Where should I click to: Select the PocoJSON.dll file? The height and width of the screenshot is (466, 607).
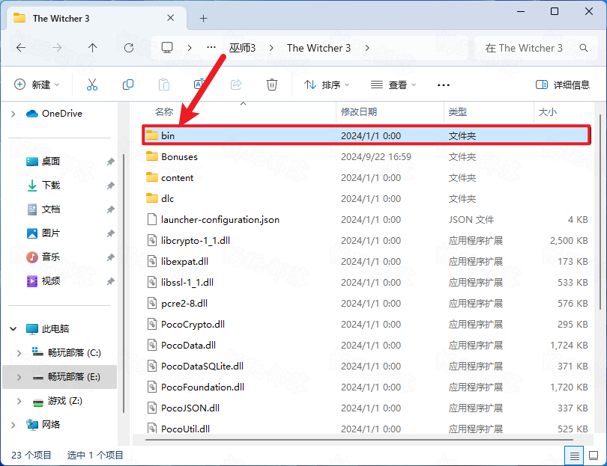[x=366, y=408]
